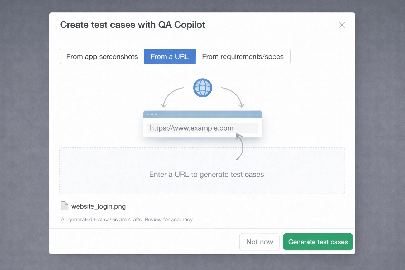This screenshot has height=270, width=405.
Task: Click the green dot on the browser mockup
Action: (157, 114)
